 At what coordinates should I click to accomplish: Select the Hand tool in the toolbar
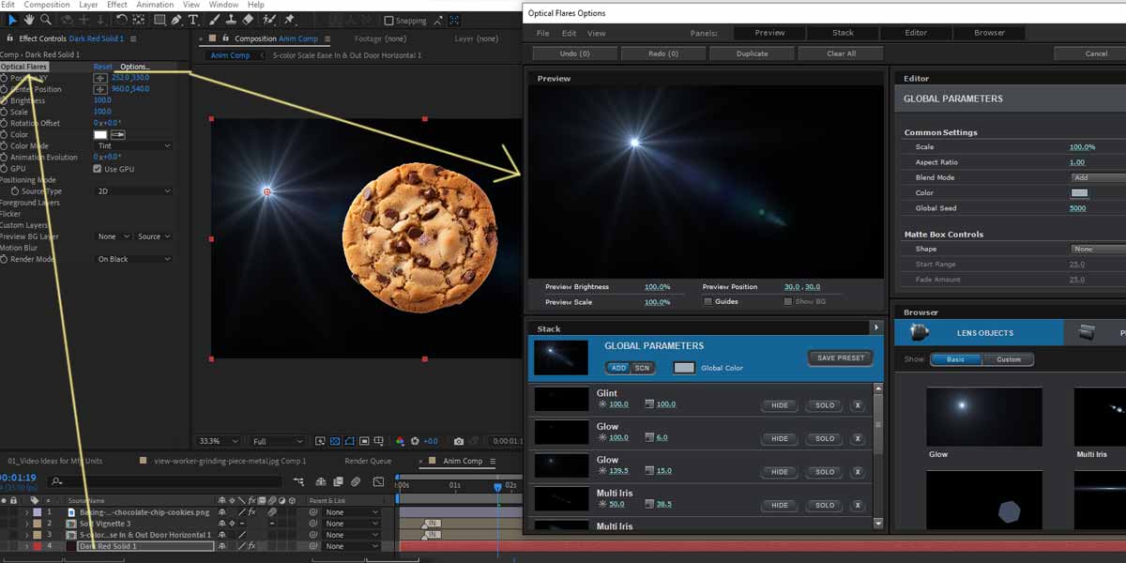tap(29, 19)
